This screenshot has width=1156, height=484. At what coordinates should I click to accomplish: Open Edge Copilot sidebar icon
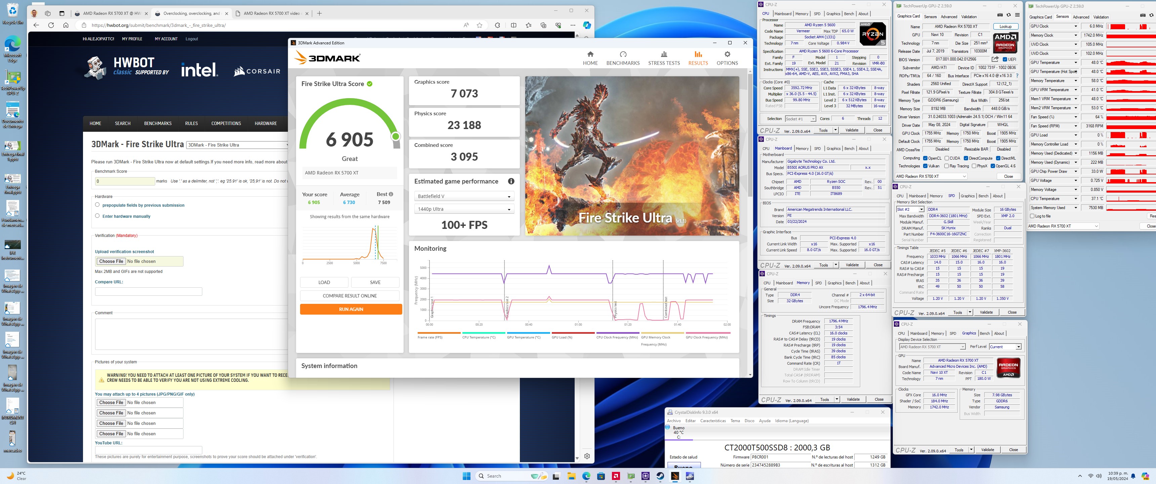pos(586,25)
